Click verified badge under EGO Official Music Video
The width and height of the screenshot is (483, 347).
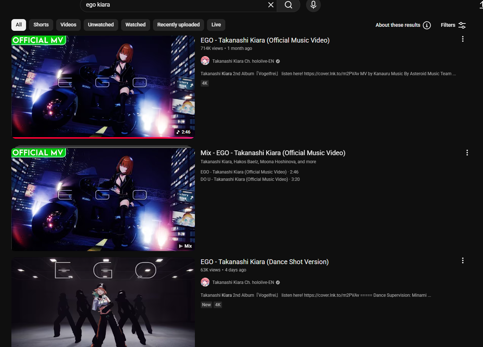click(x=278, y=61)
